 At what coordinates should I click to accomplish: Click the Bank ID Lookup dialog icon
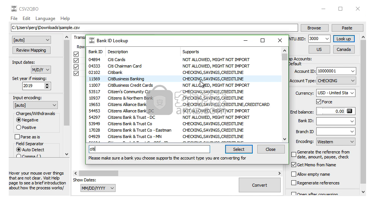tap(92, 40)
